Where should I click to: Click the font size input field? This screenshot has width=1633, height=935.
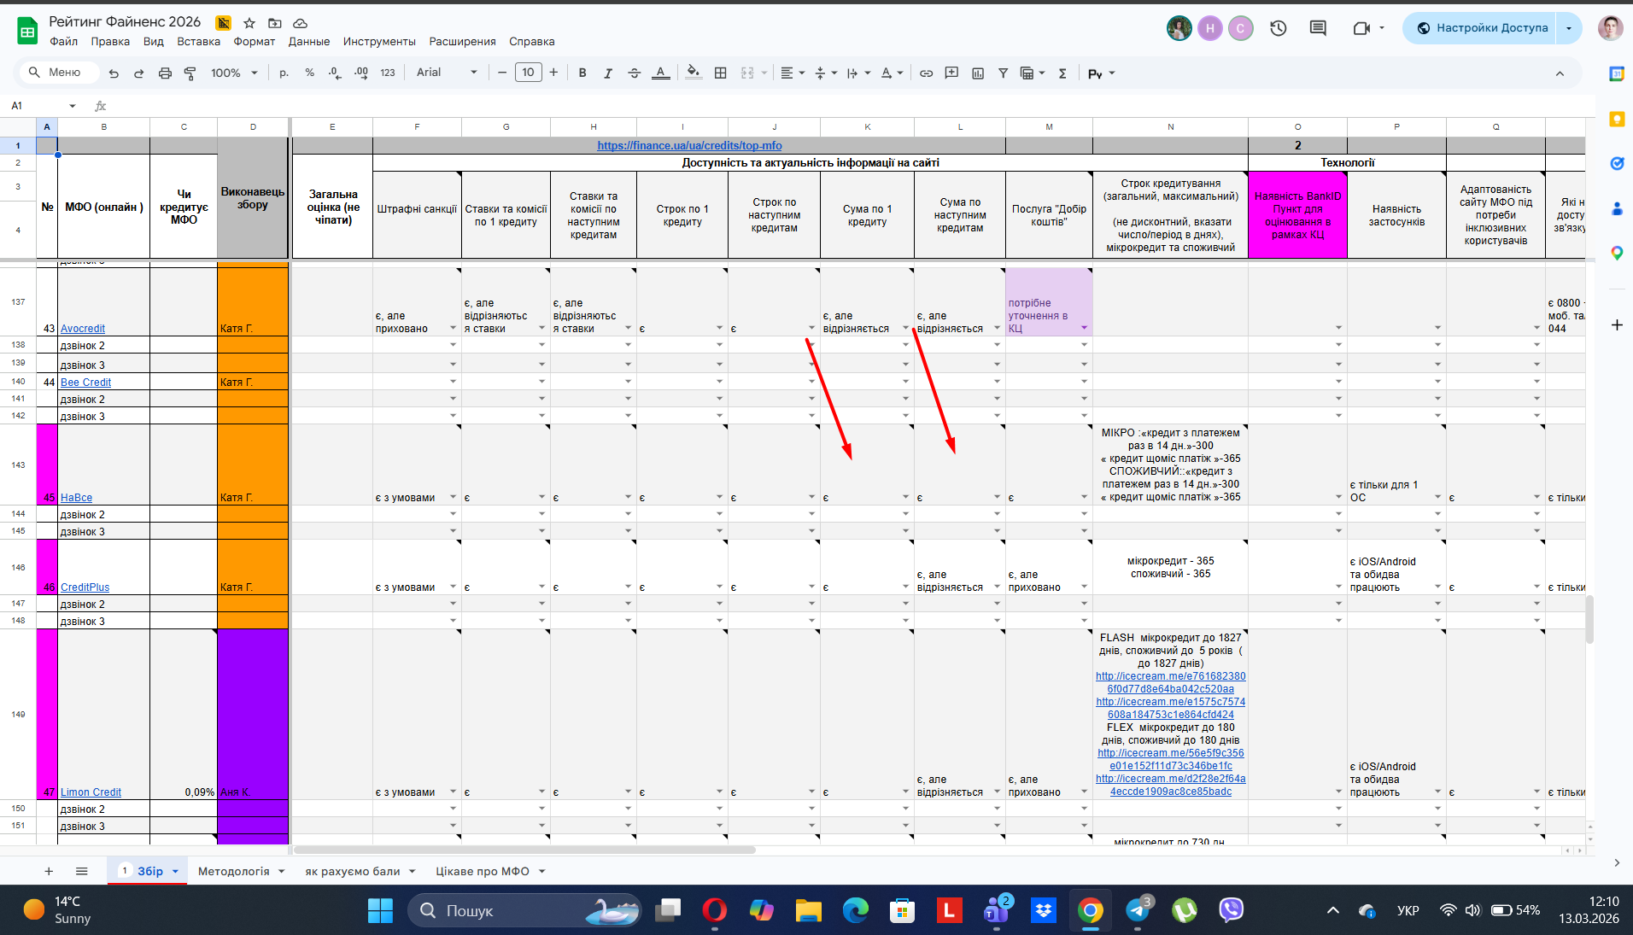tap(529, 73)
